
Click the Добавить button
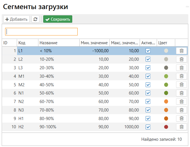coord(16,19)
